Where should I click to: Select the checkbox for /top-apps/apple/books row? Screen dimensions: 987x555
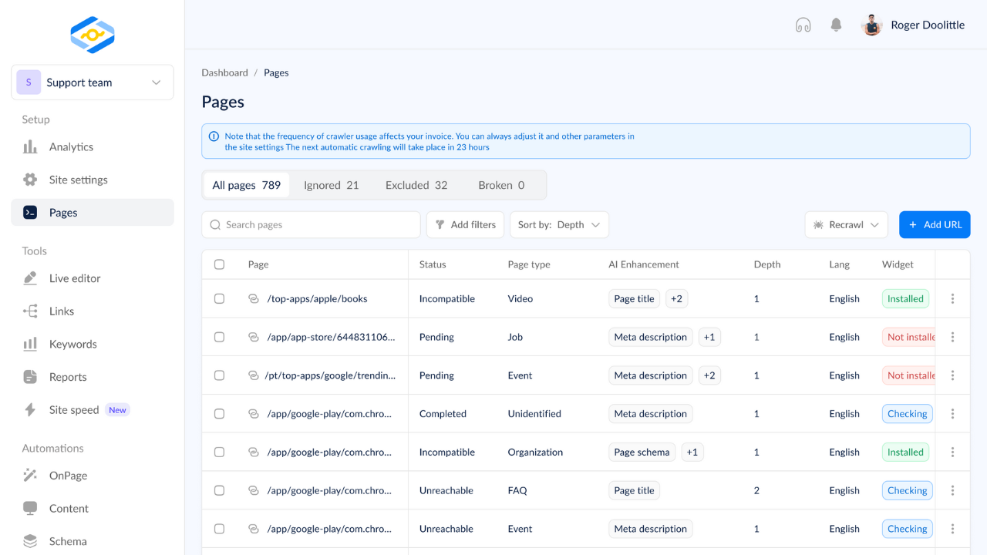point(219,298)
